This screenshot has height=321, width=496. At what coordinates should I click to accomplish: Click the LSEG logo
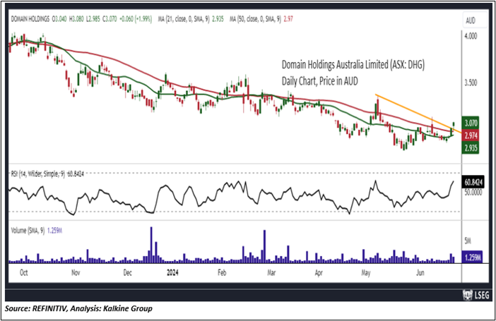tap(476, 295)
